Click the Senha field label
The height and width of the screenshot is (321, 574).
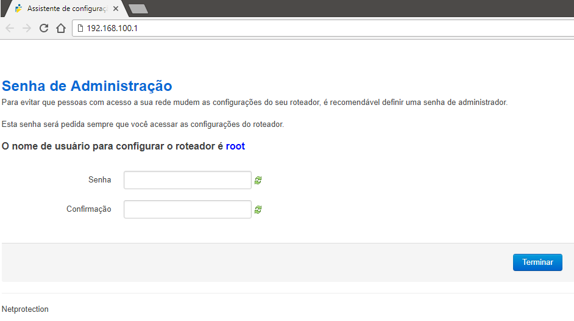coord(99,179)
